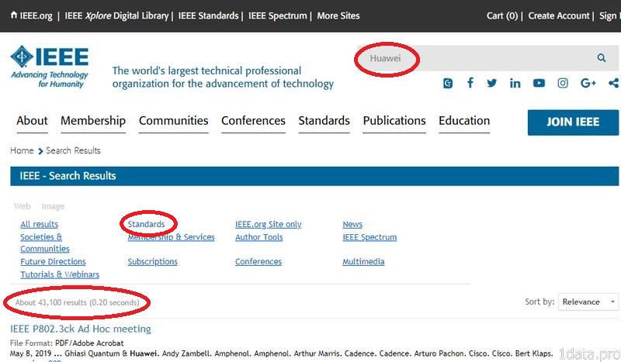
Task: Filter by All results
Action: pos(40,224)
